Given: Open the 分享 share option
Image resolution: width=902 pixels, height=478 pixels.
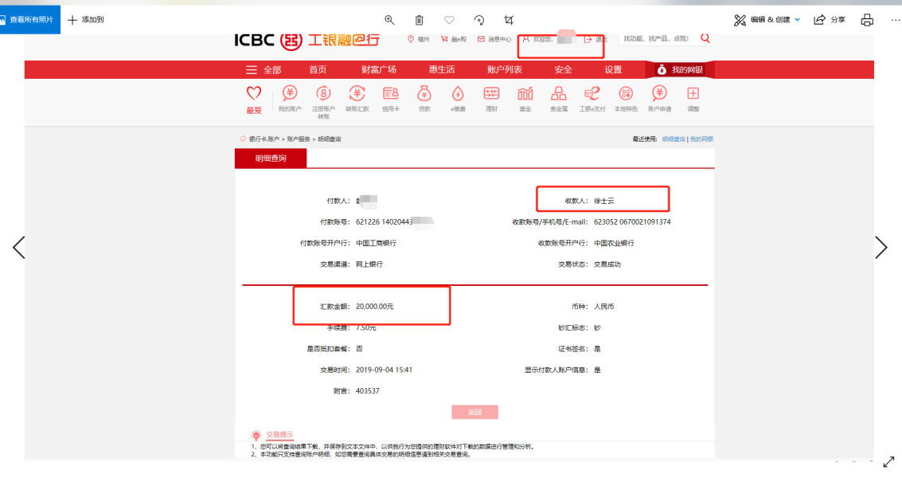Looking at the screenshot, I should [x=830, y=20].
